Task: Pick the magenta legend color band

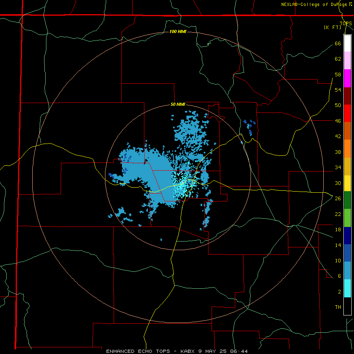Action: tap(347, 78)
